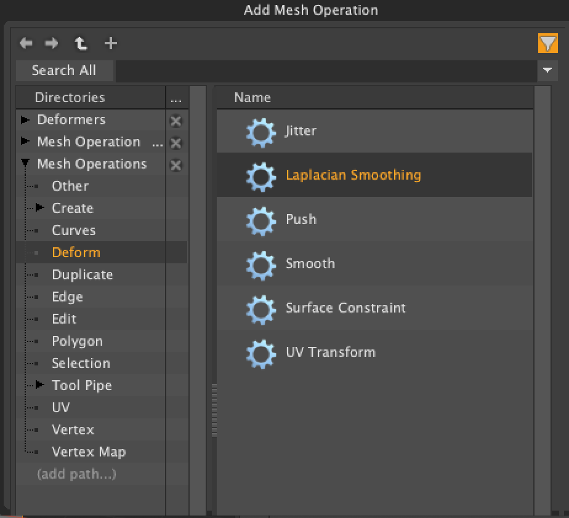Go up one directory level

coord(81,43)
